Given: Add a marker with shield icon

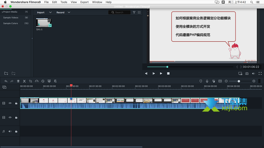Looking at the screenshot, I should [201, 81].
